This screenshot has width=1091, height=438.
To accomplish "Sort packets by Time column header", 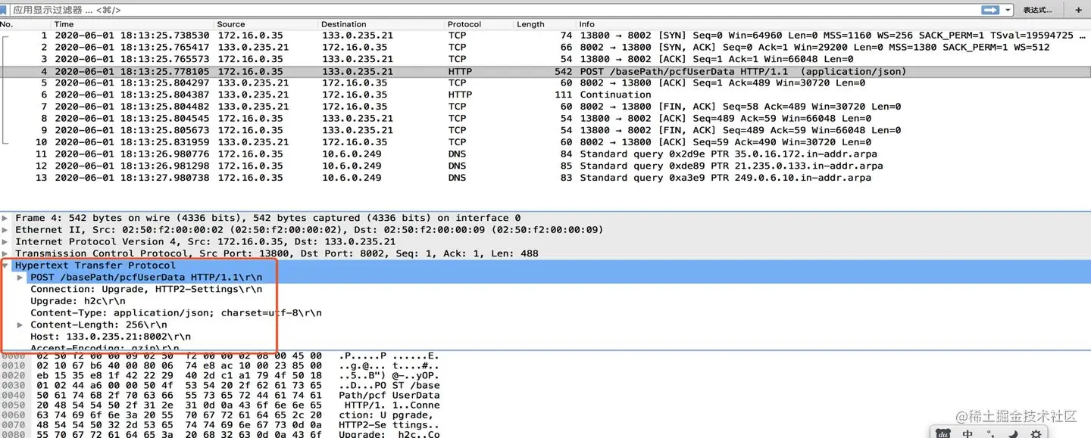I will tap(133, 24).
